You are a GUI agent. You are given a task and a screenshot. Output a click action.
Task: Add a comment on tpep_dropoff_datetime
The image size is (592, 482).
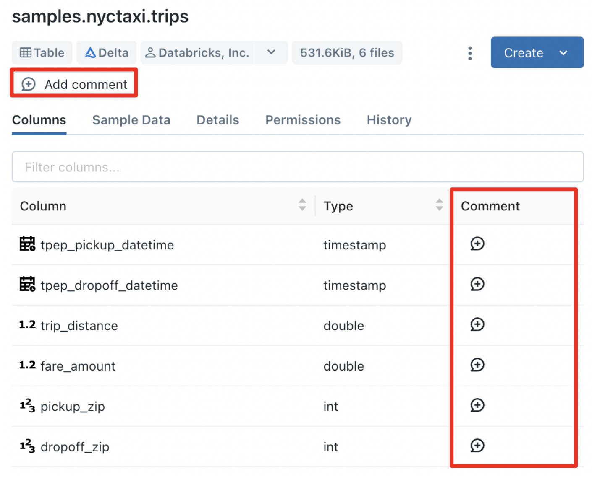click(477, 285)
